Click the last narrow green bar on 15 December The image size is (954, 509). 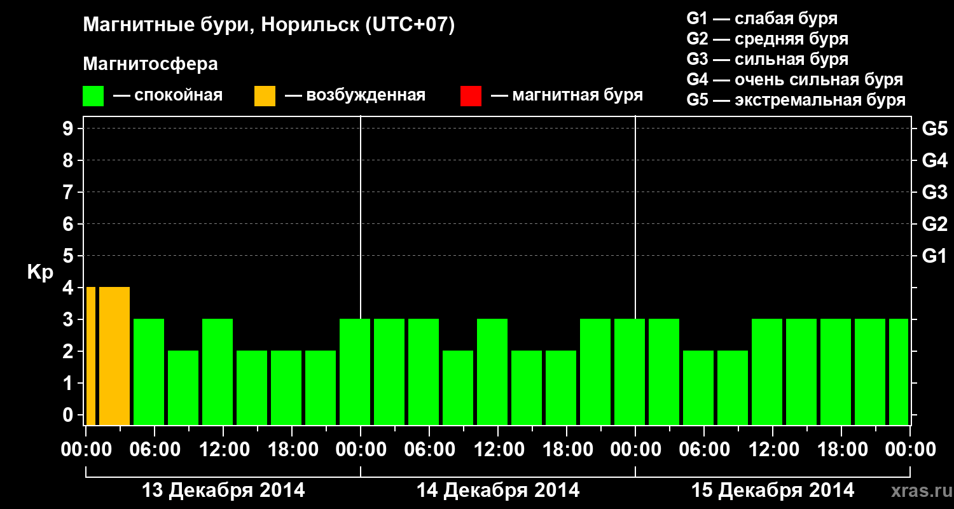click(899, 372)
